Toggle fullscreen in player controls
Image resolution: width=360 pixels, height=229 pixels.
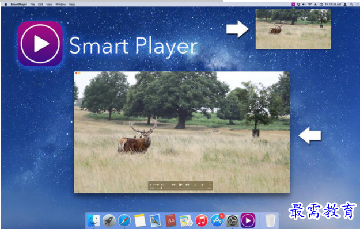(210, 184)
